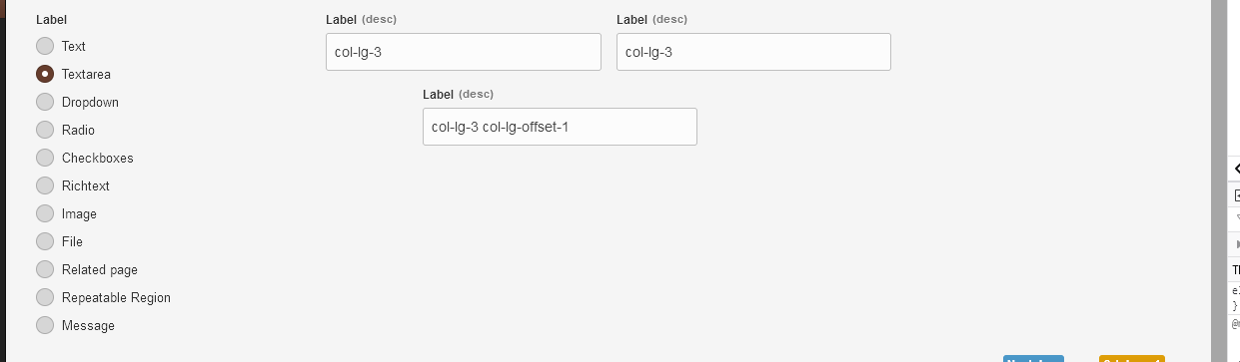The height and width of the screenshot is (362, 1240).
Task: Click the first col-lg-3 input field
Action: coord(464,52)
